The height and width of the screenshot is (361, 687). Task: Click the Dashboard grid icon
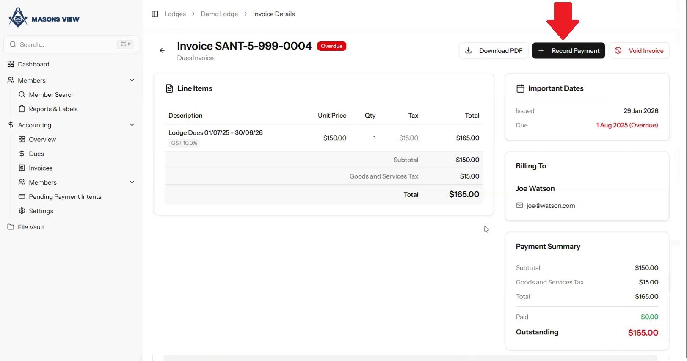click(11, 64)
